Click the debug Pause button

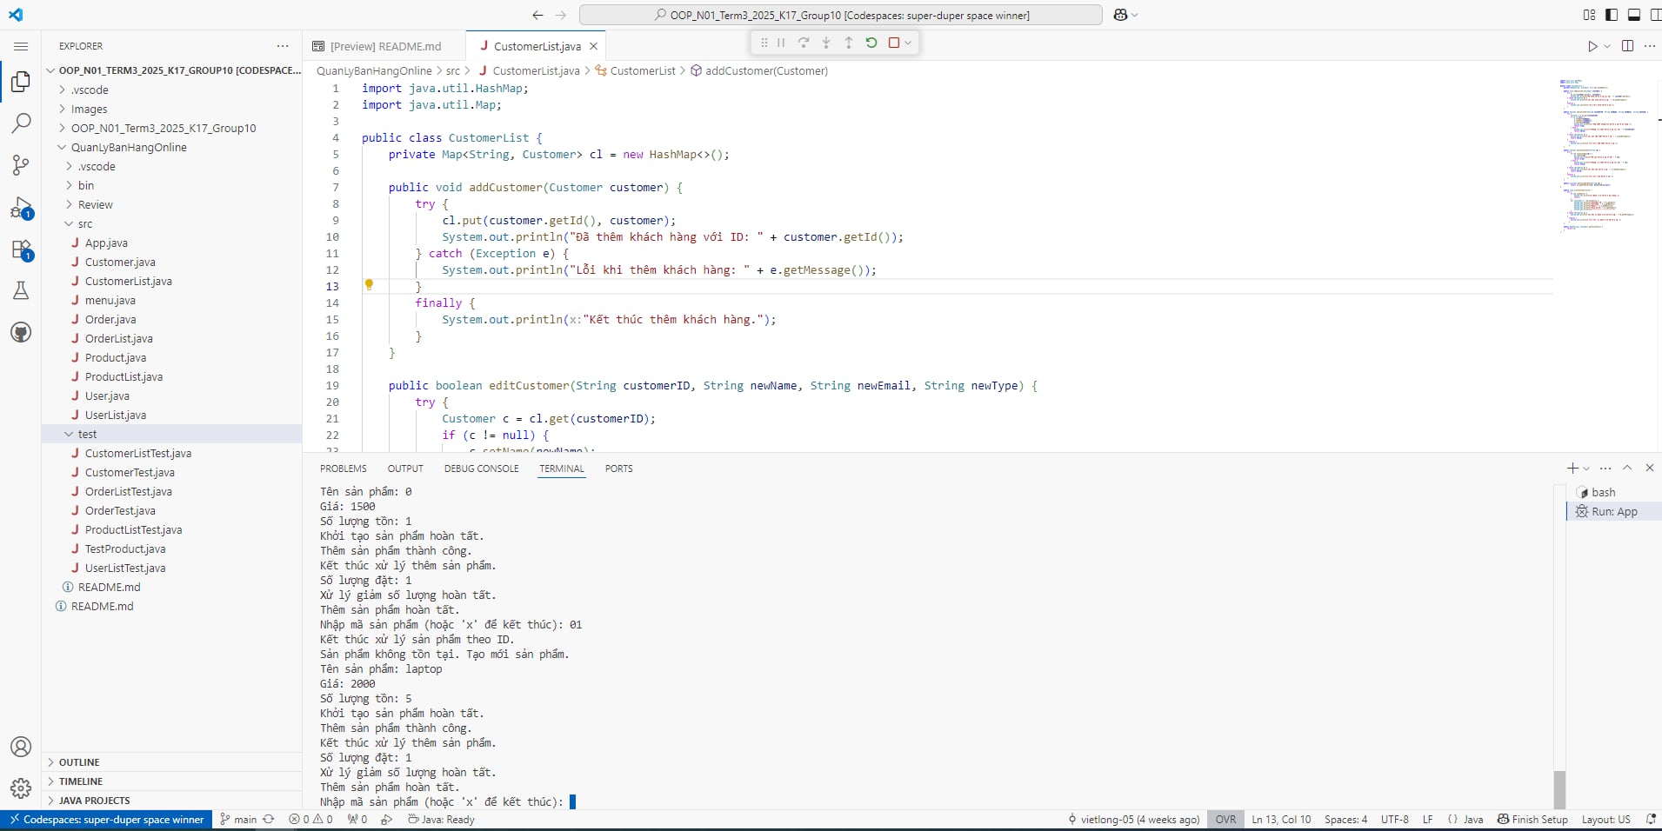(781, 43)
